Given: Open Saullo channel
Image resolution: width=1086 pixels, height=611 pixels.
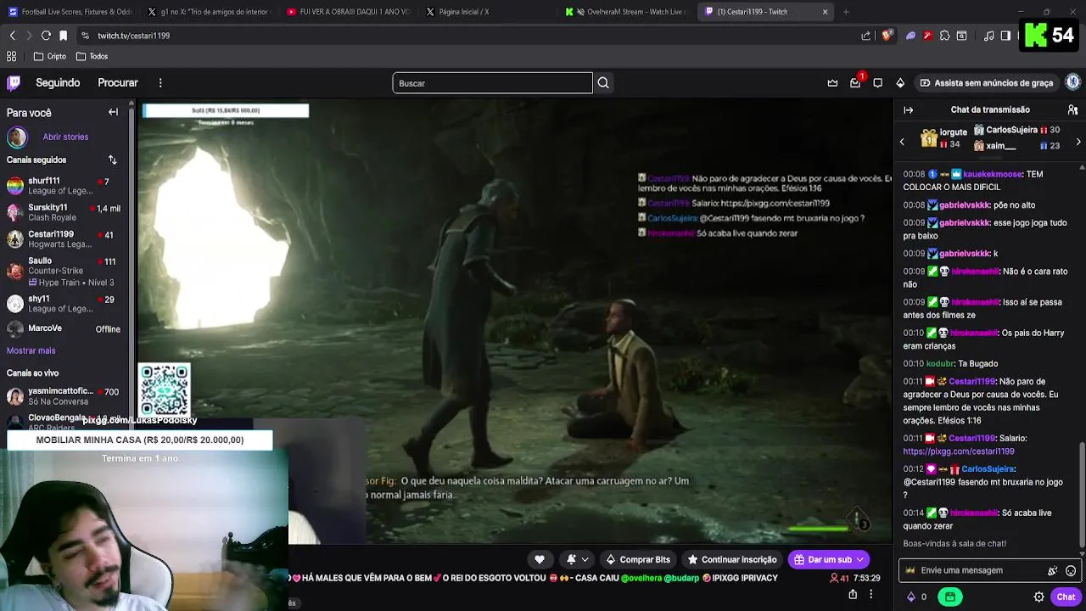Looking at the screenshot, I should click(x=64, y=271).
